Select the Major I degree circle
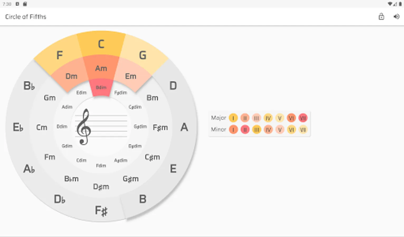 [233, 118]
